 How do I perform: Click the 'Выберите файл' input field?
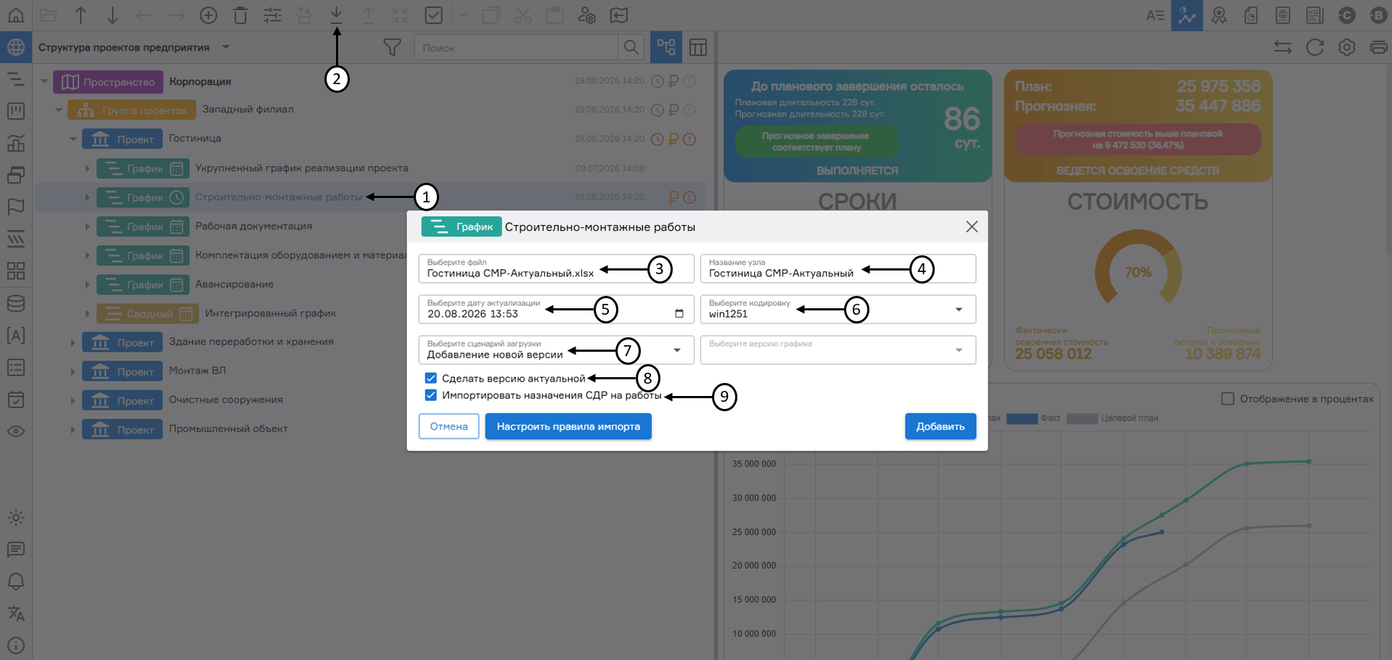(556, 268)
